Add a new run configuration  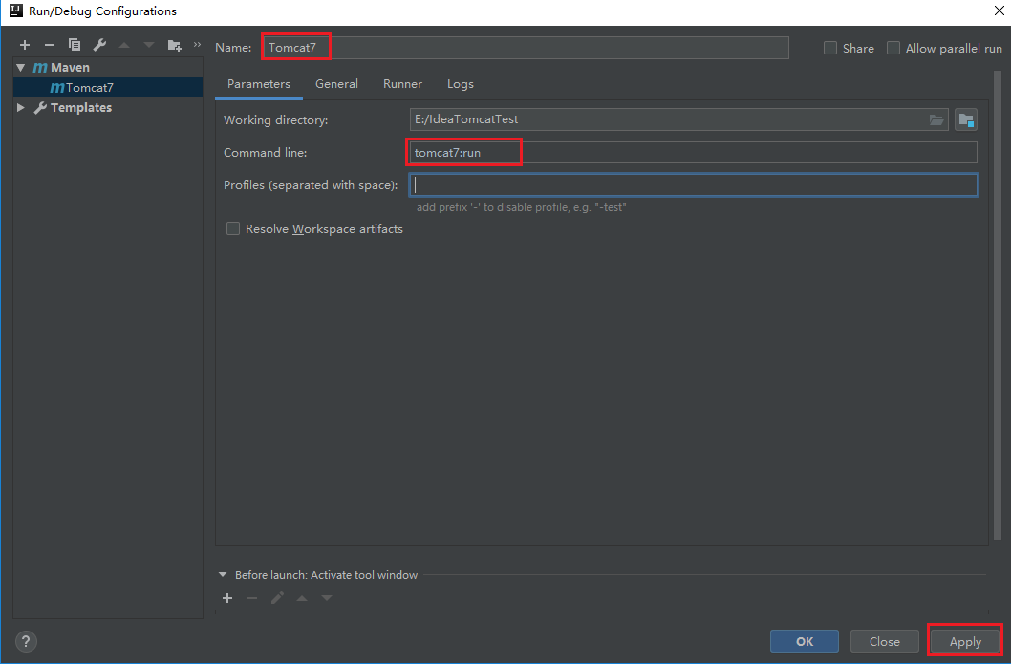25,45
